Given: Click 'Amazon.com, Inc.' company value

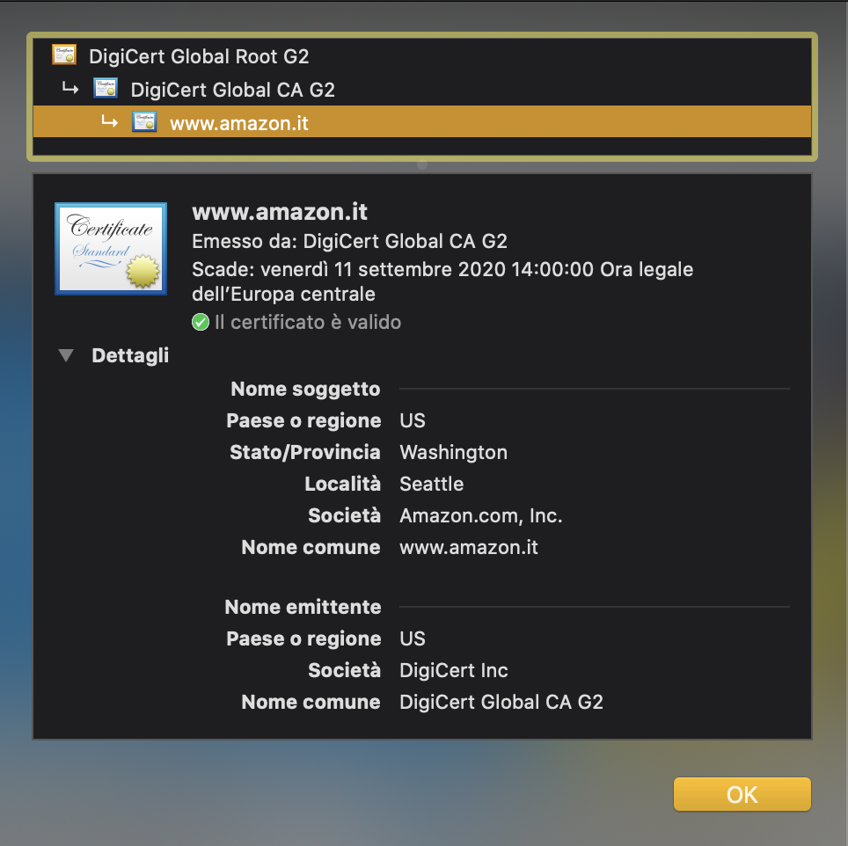Looking at the screenshot, I should click(x=481, y=515).
